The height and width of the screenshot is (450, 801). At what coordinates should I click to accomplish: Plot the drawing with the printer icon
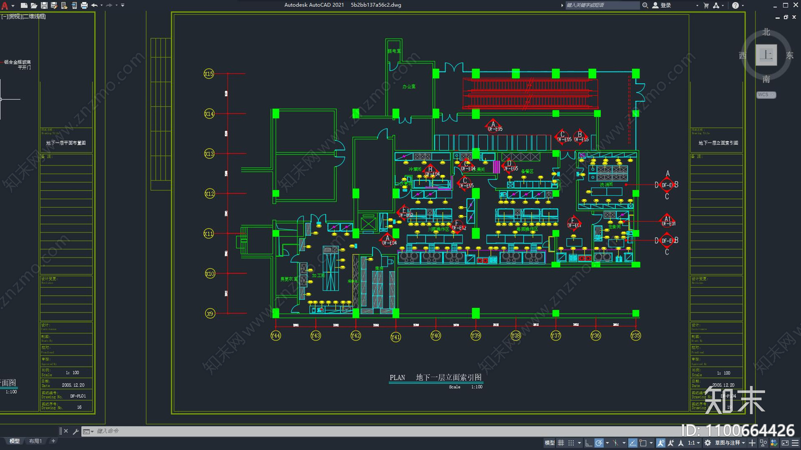[84, 5]
